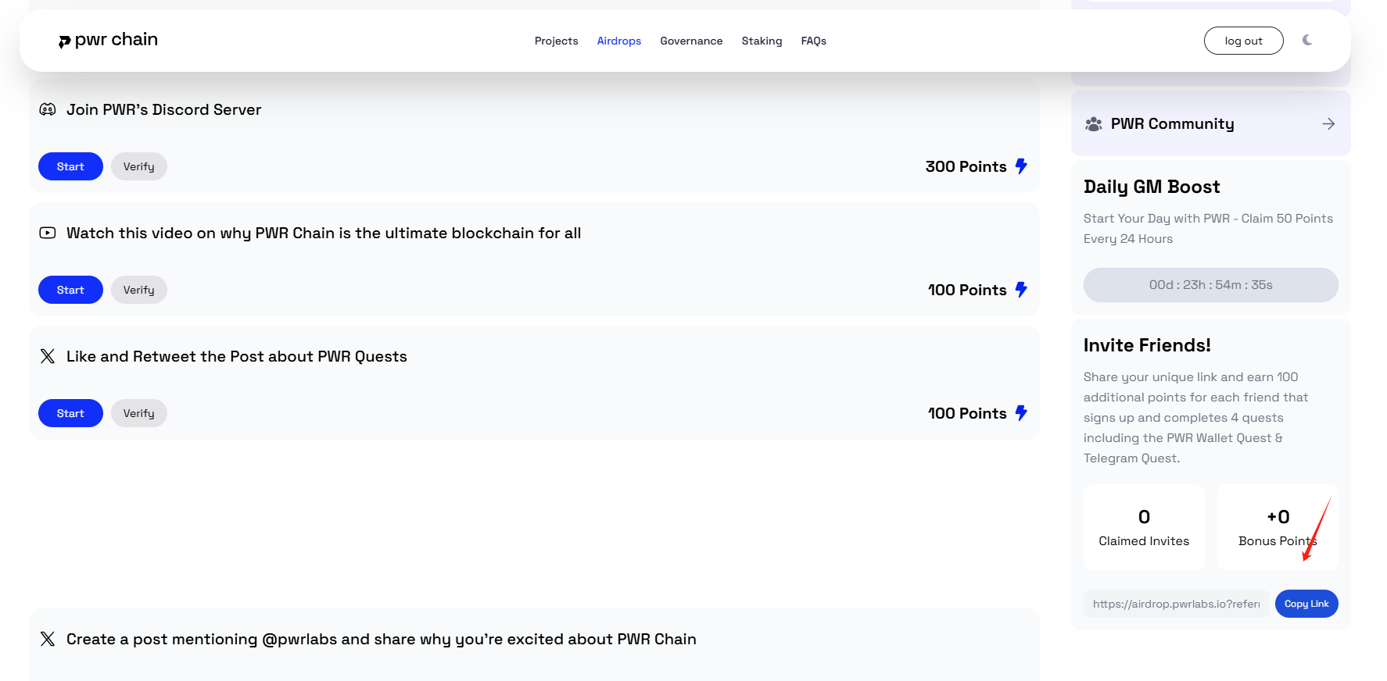Viewport: 1387px width, 681px height.
Task: Verify the Watch this video quest
Action: [139, 290]
